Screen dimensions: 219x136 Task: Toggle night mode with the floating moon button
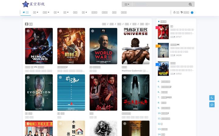click(212, 98)
